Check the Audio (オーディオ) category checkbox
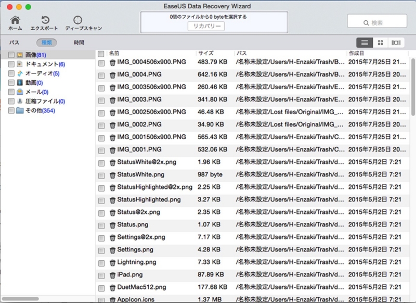 click(11, 73)
